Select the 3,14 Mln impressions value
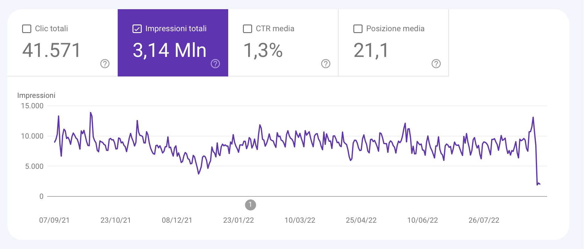This screenshot has height=249, width=584. point(169,50)
